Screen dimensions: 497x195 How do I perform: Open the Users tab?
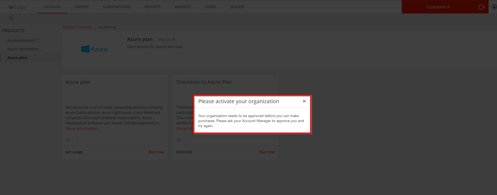tap(211, 7)
